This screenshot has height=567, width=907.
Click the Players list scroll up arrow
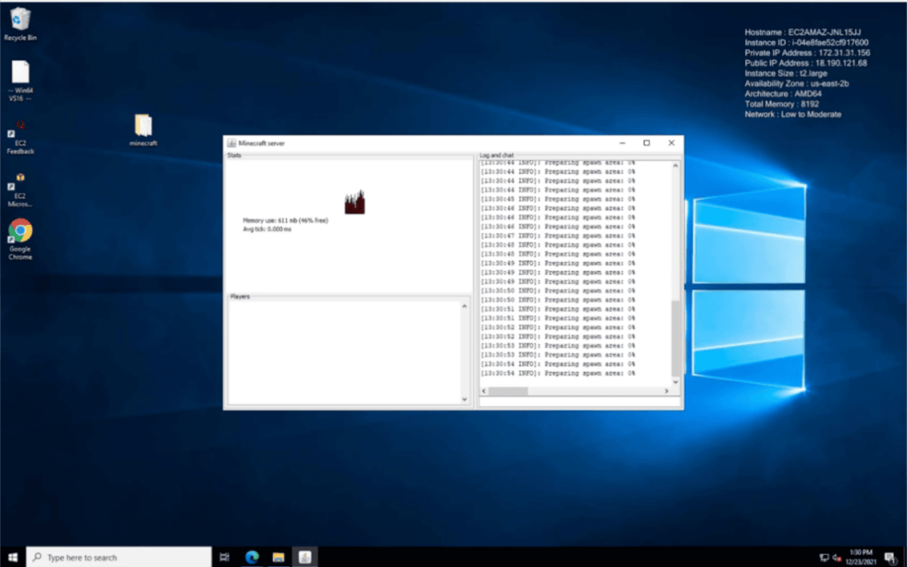point(465,306)
